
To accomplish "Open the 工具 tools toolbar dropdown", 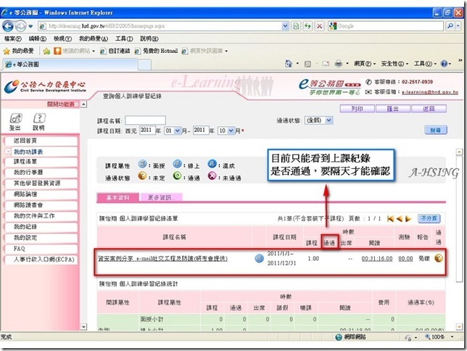I will coord(425,64).
